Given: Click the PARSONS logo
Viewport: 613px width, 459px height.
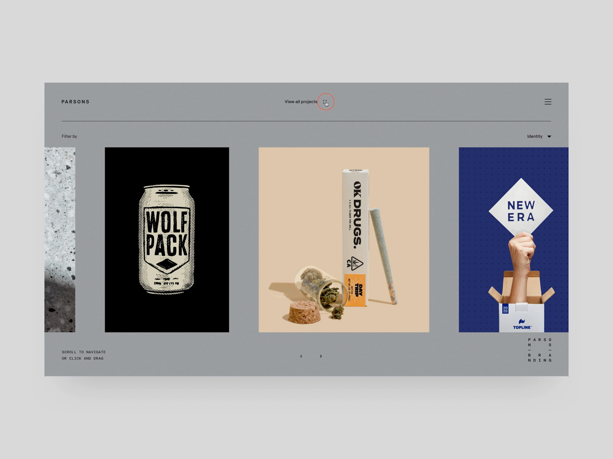Looking at the screenshot, I should click(75, 102).
